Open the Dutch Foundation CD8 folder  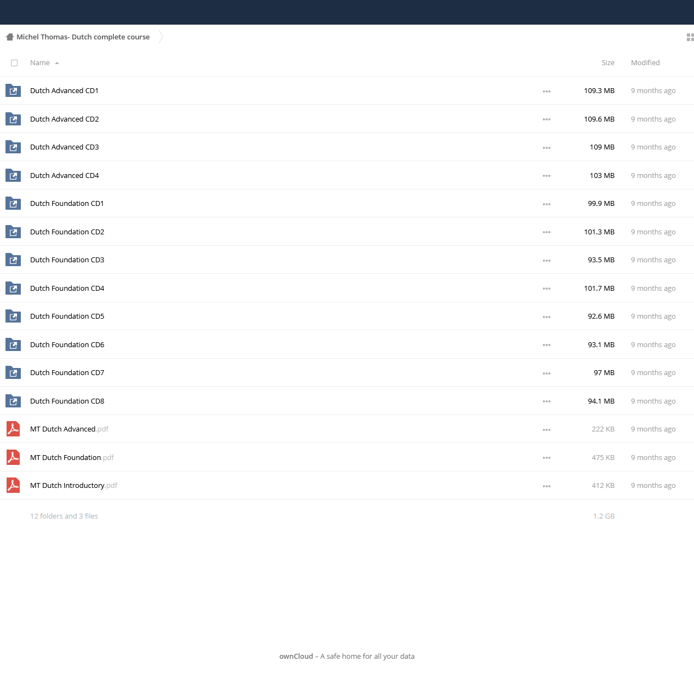tap(67, 401)
